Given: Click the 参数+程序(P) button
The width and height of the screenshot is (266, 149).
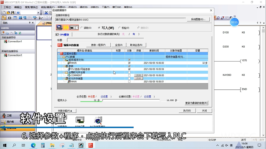Looking at the screenshot, I should click(x=98, y=45).
